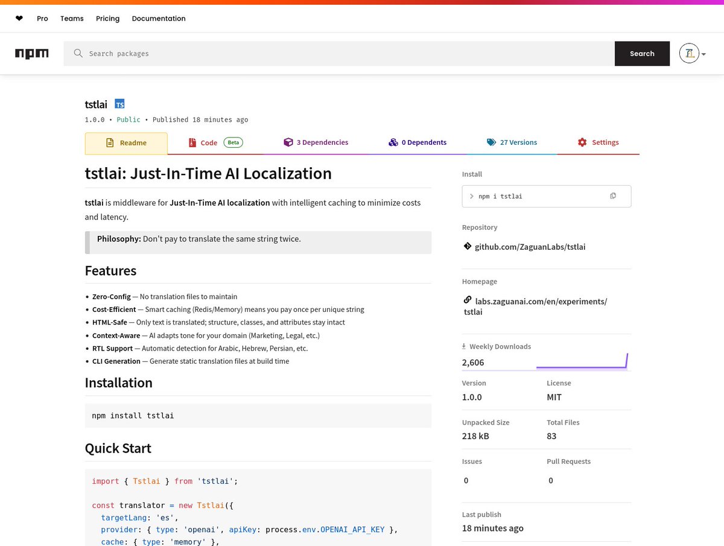724x546 pixels.
Task: Click the 'Published 18 minutes ago' text
Action: [x=200, y=119]
